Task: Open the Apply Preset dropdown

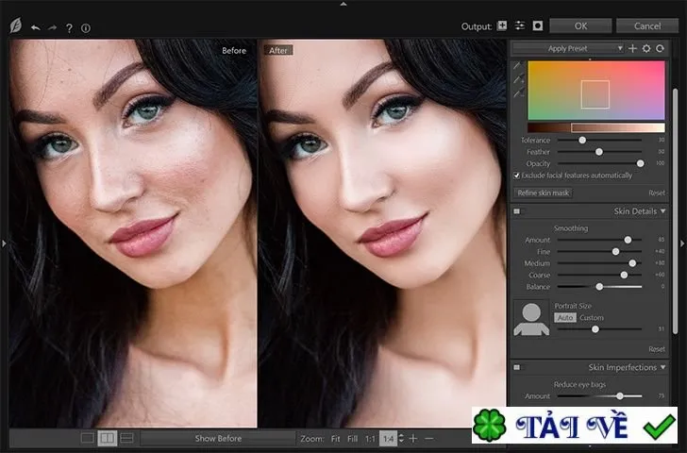Action: (568, 48)
